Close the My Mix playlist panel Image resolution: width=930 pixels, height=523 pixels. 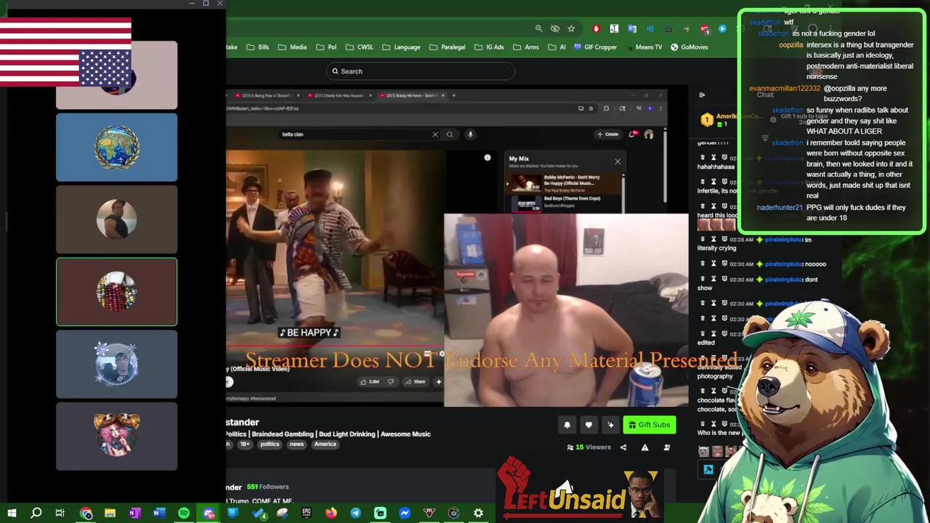(x=618, y=161)
